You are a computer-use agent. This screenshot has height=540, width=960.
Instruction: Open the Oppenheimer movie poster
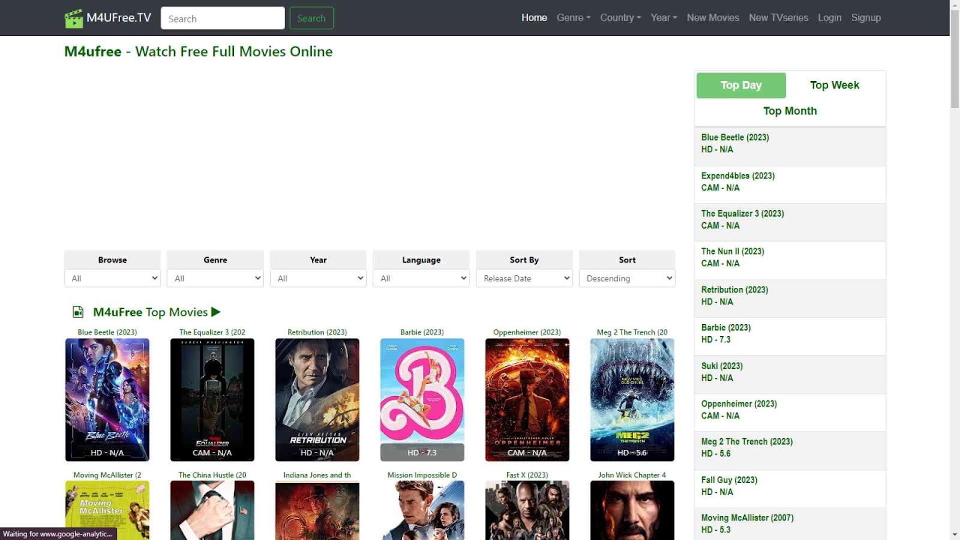pos(527,400)
